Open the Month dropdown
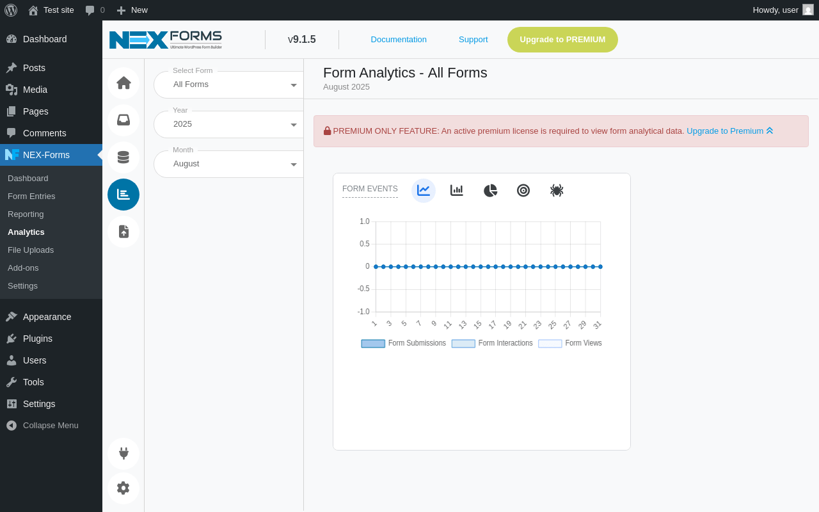819x512 pixels. pos(228,164)
